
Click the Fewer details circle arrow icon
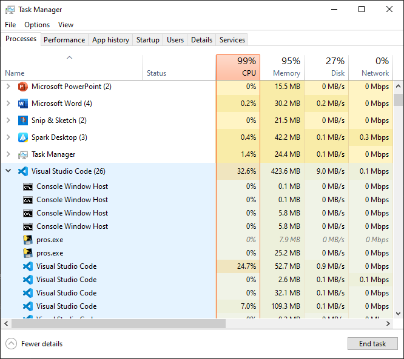(x=11, y=344)
